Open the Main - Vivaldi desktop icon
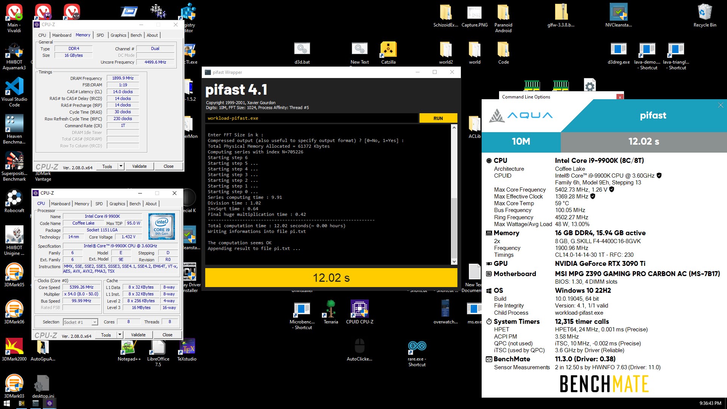The image size is (727, 409). (x=14, y=18)
